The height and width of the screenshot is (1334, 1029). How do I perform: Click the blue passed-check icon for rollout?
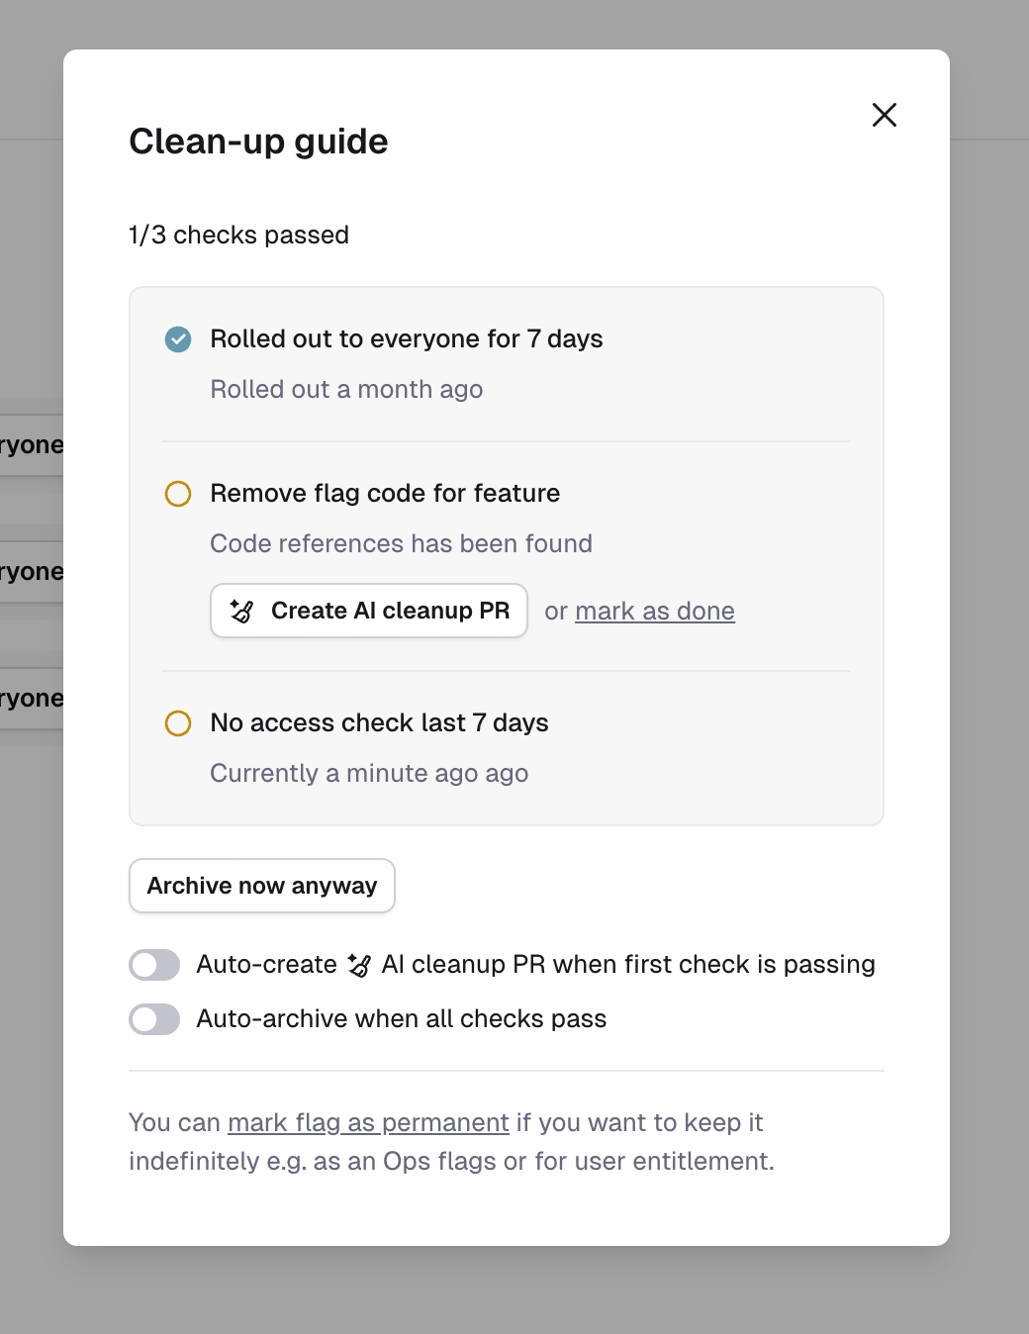(x=178, y=339)
